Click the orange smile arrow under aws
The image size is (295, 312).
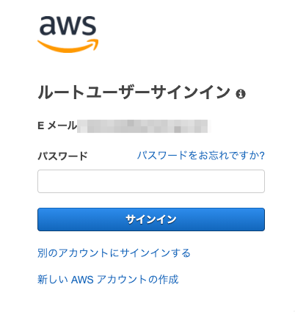pyautogui.click(x=68, y=46)
